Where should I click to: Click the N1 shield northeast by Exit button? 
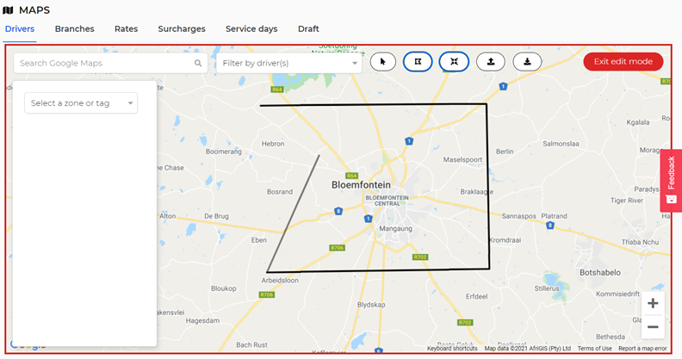503,86
